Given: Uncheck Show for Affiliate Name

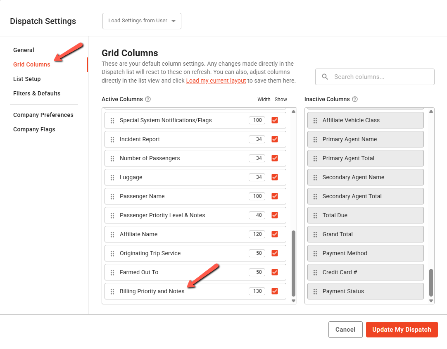Looking at the screenshot, I should click(x=275, y=234).
